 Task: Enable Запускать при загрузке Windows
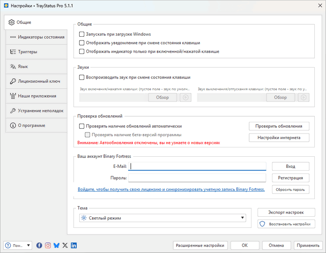tap(81, 34)
